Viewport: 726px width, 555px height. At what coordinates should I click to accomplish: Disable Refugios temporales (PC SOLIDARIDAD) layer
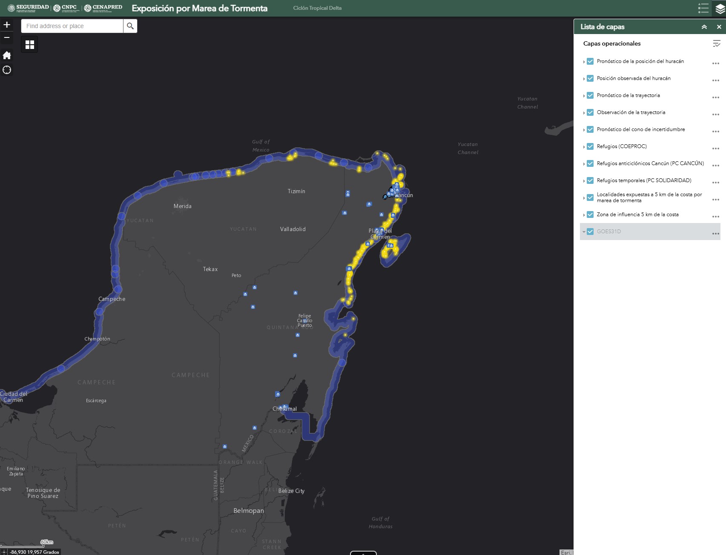[590, 180]
